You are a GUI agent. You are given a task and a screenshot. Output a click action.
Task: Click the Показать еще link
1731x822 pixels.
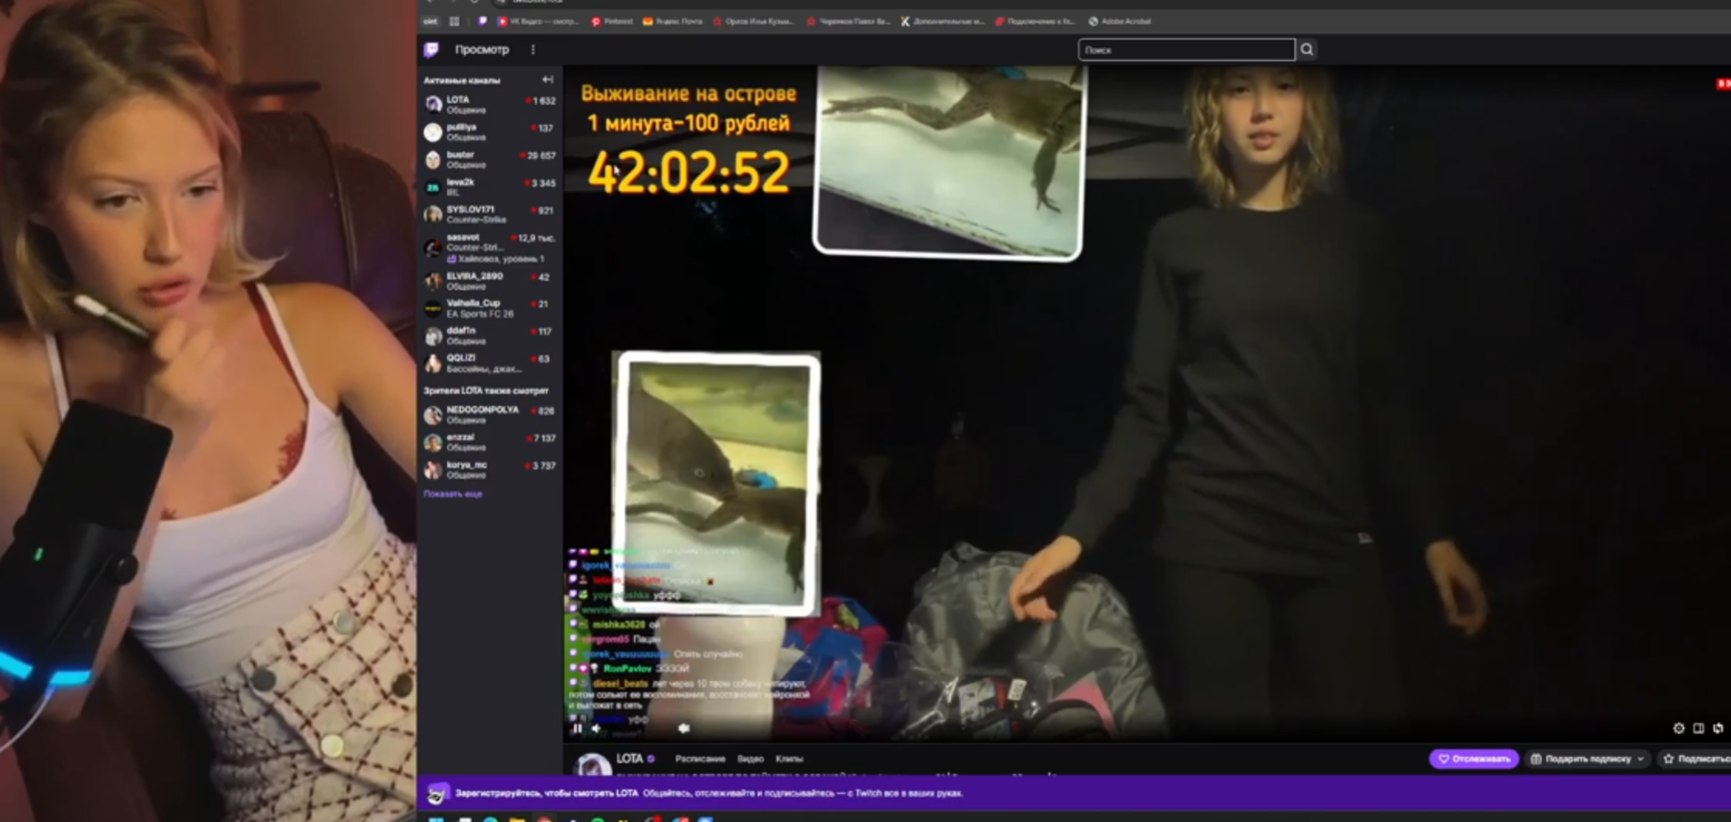click(x=452, y=494)
